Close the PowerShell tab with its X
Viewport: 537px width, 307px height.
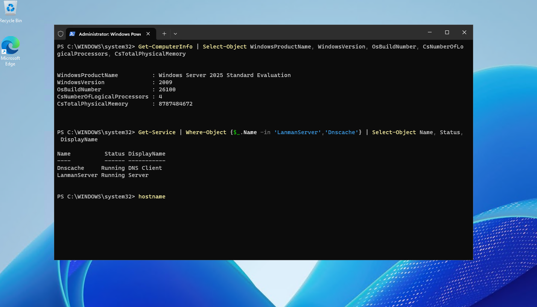click(148, 34)
